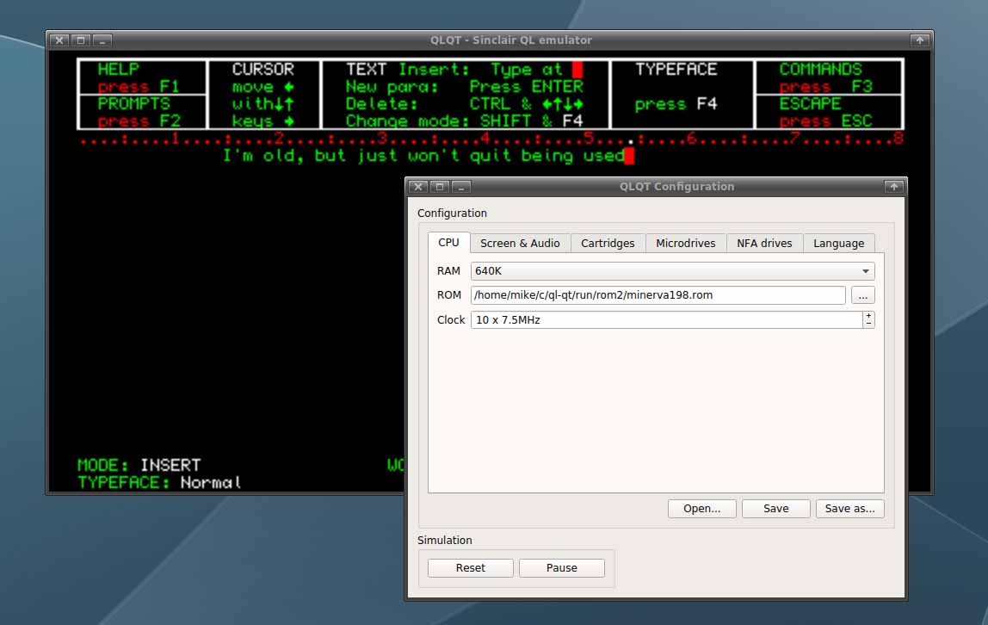The height and width of the screenshot is (625, 988).
Task: Go to the Microdrives tab
Action: click(x=686, y=243)
